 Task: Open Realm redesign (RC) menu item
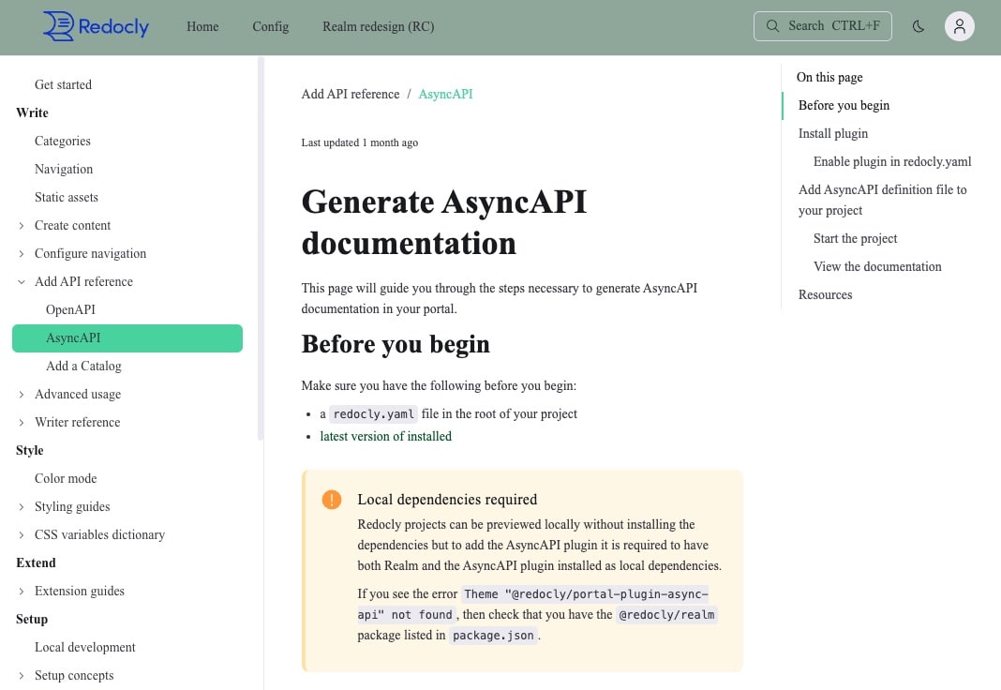(x=378, y=27)
